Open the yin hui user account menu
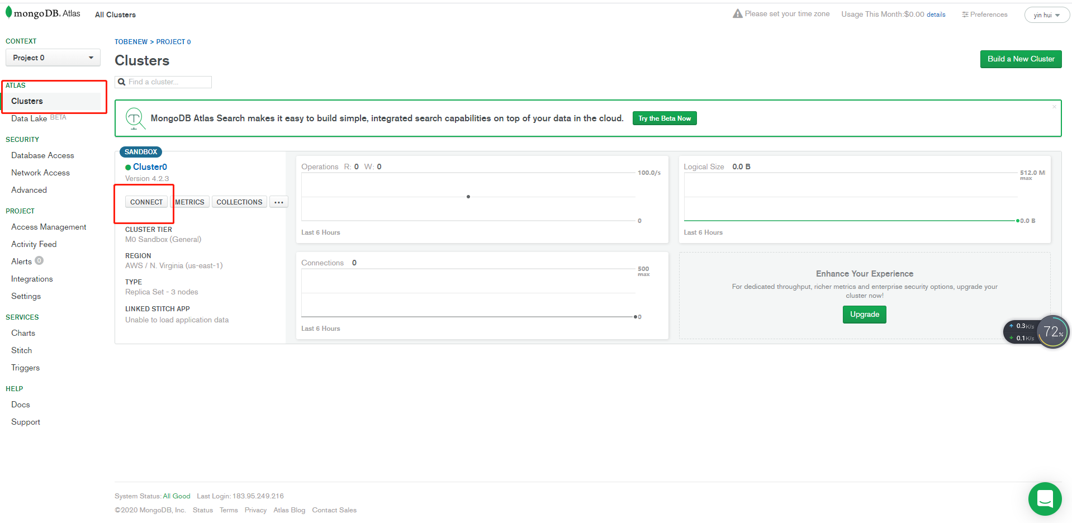This screenshot has height=523, width=1072. (1046, 15)
